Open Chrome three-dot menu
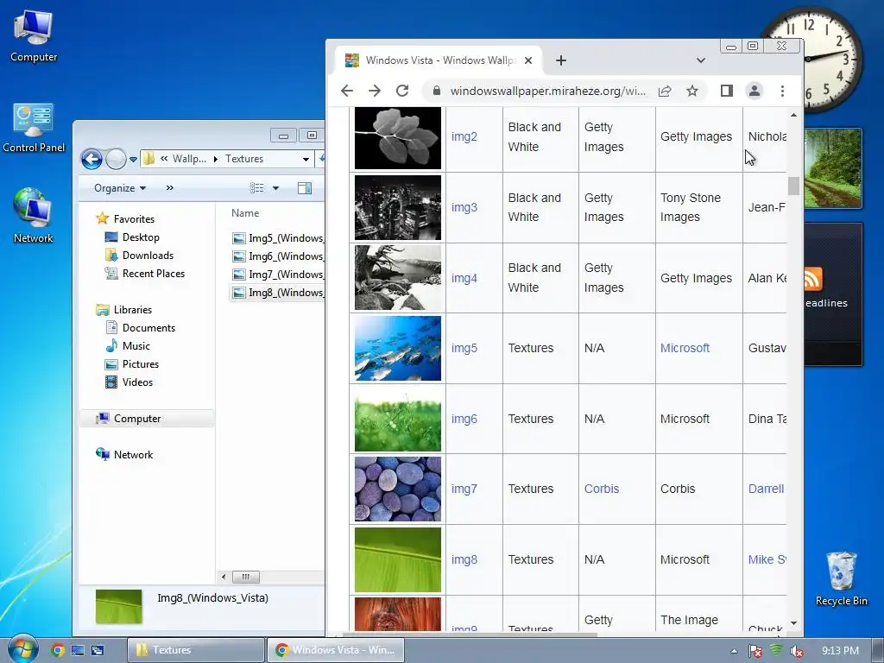 782,91
